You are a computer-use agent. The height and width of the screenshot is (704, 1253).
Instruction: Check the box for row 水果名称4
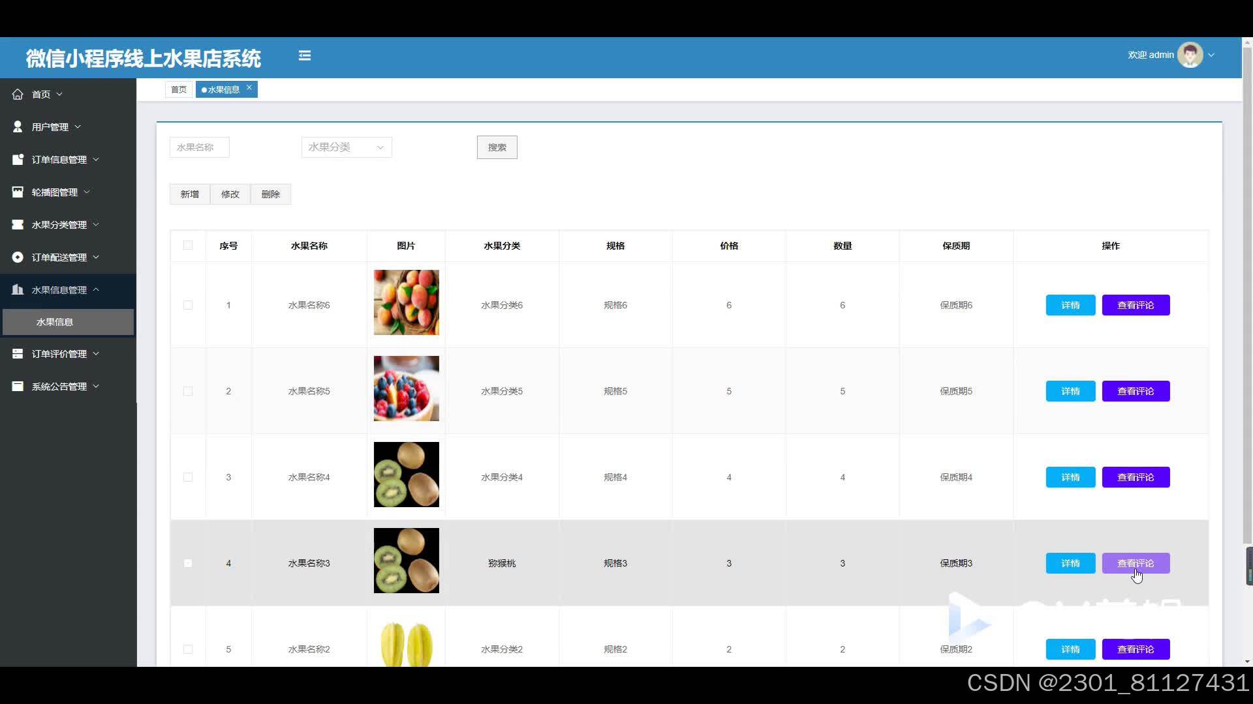click(x=188, y=477)
